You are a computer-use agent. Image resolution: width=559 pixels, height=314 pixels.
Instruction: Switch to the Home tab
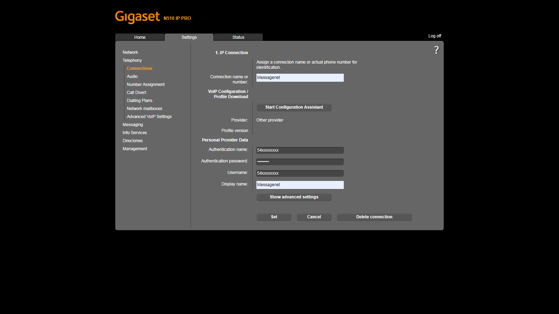[x=140, y=37]
